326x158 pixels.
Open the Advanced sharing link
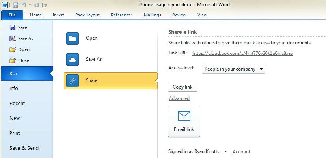click(x=179, y=98)
